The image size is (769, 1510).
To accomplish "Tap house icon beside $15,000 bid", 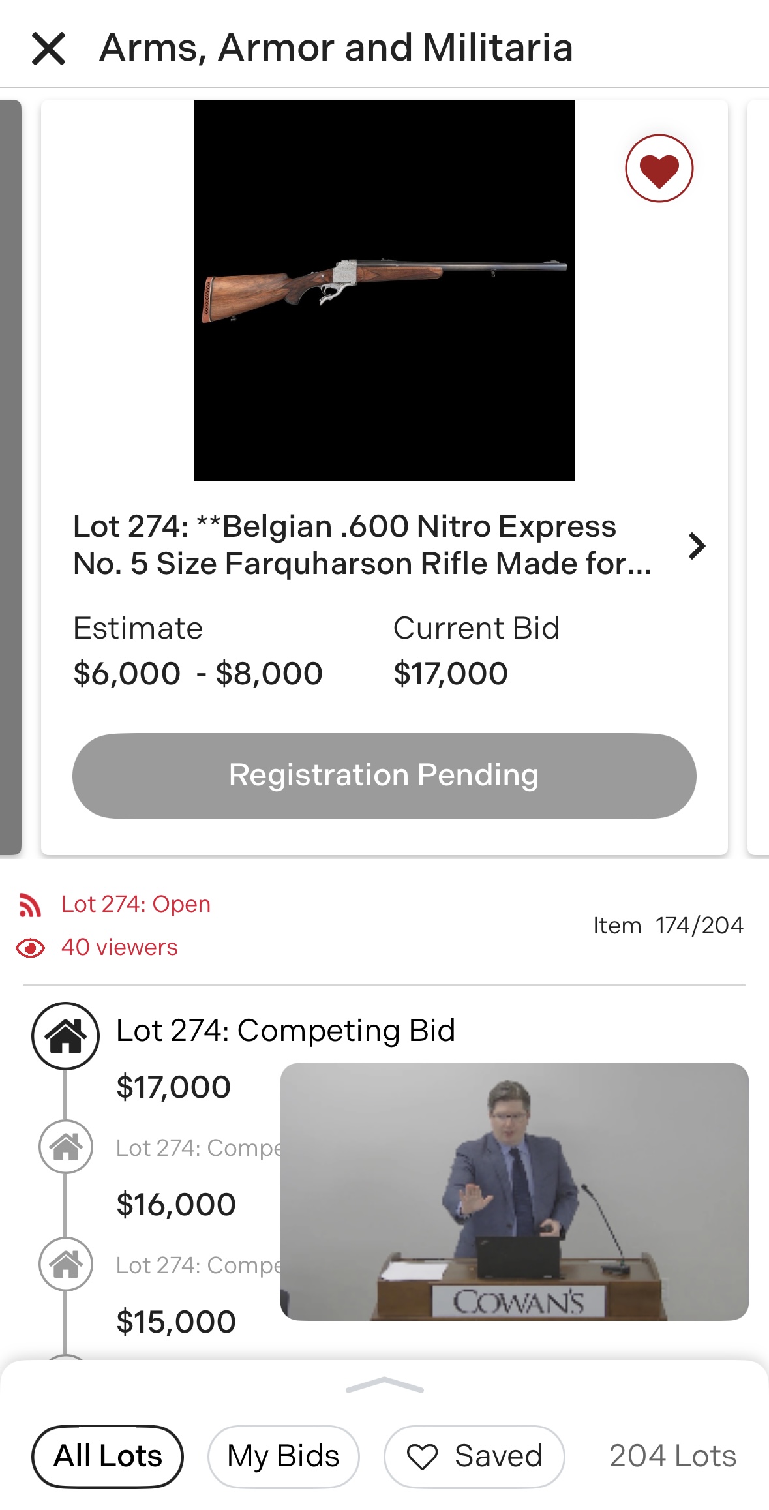I will (x=65, y=1264).
